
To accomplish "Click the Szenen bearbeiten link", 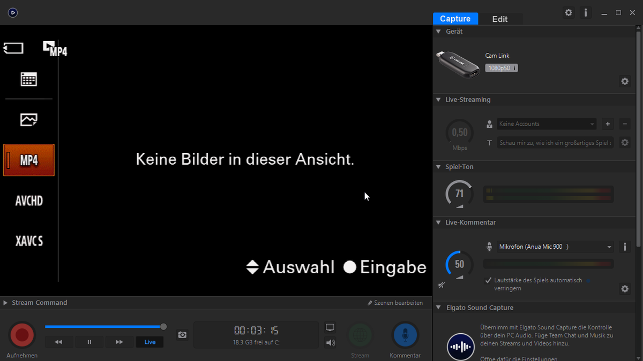I will click(395, 303).
